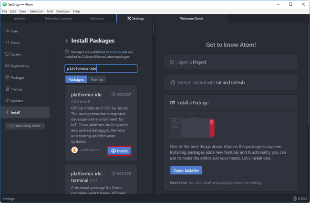Click the Settings tab tools icon

[129, 19]
